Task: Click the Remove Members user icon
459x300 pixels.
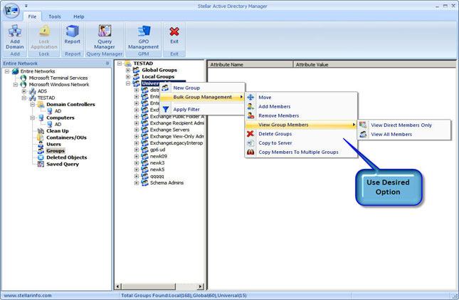Action: click(x=251, y=115)
